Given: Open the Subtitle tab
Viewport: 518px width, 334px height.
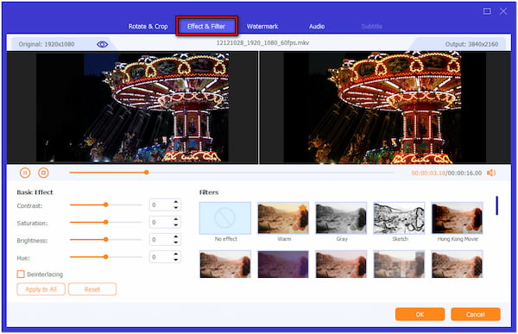Looking at the screenshot, I should 371,27.
